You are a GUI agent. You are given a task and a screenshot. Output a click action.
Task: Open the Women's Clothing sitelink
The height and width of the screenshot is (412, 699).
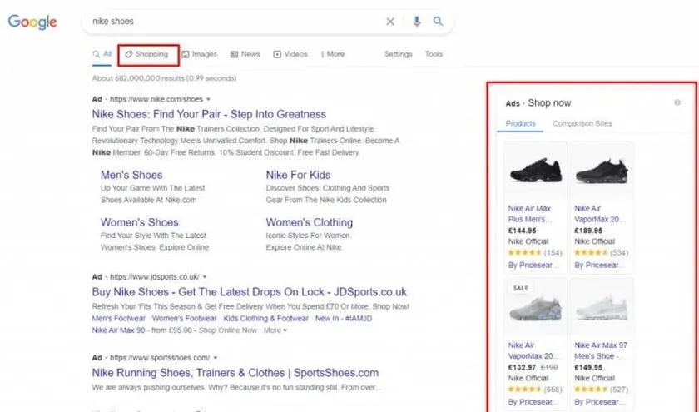(310, 222)
